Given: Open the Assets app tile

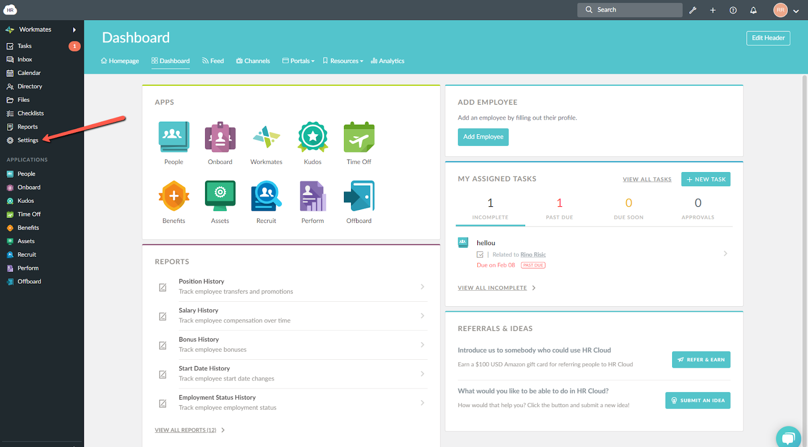Looking at the screenshot, I should (x=220, y=196).
